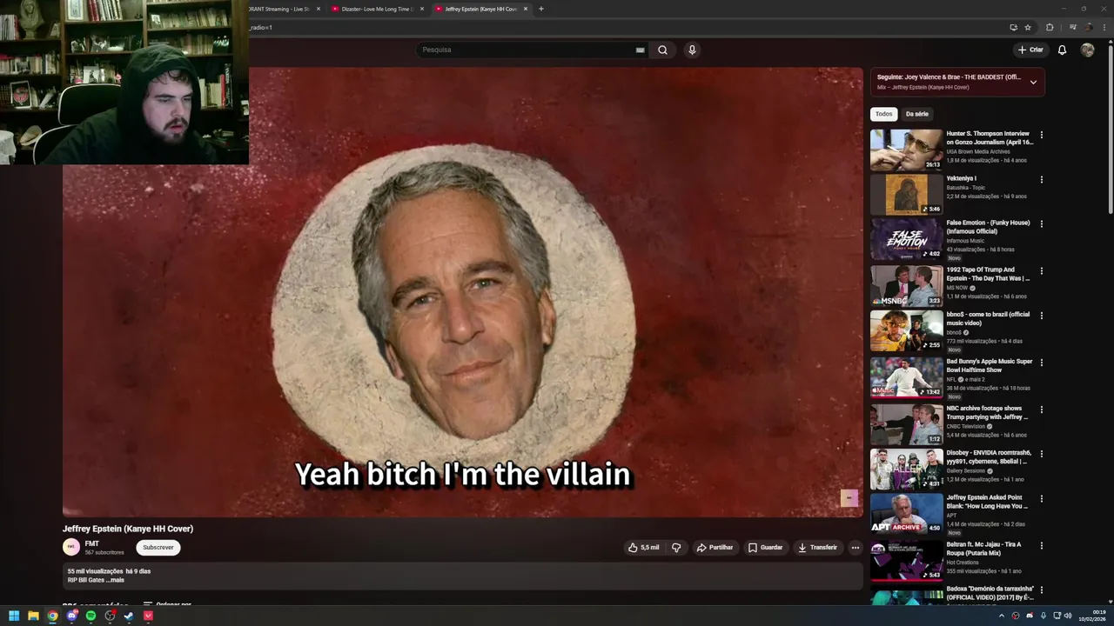Click the Guardar save button
The image size is (1114, 626).
click(x=765, y=548)
